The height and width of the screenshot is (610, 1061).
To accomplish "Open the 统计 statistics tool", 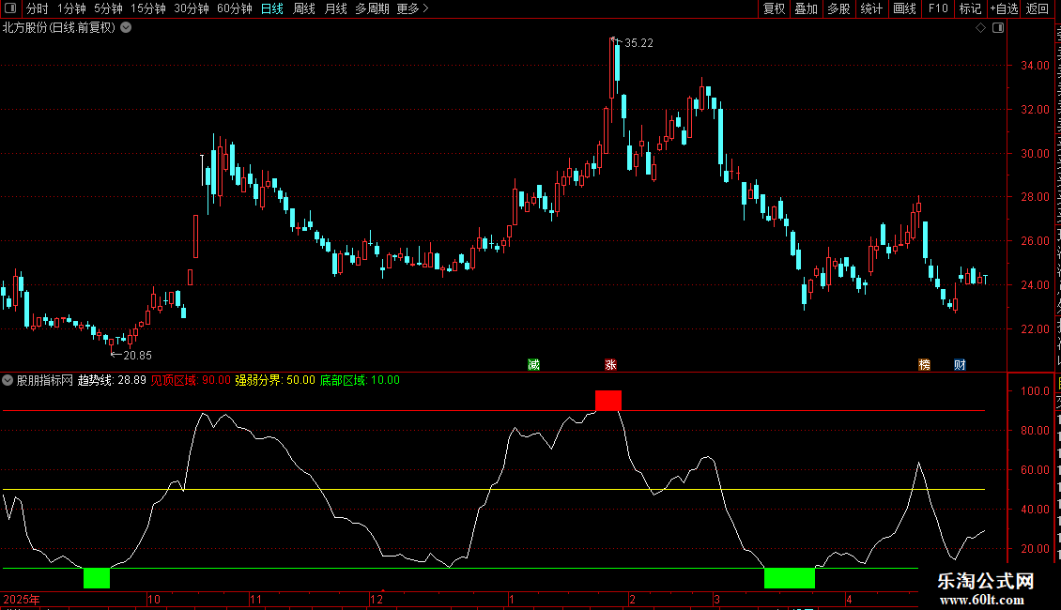I will pos(871,8).
